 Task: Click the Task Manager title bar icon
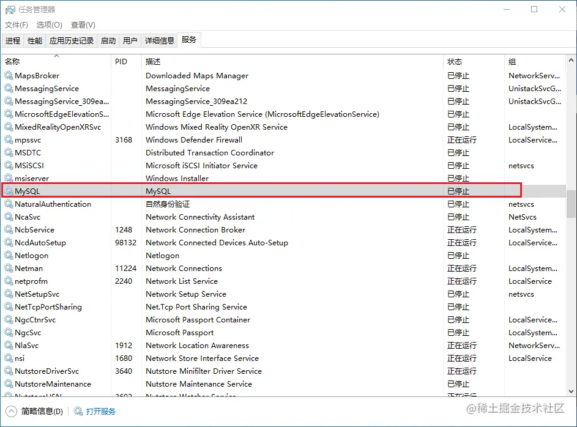pos(10,10)
